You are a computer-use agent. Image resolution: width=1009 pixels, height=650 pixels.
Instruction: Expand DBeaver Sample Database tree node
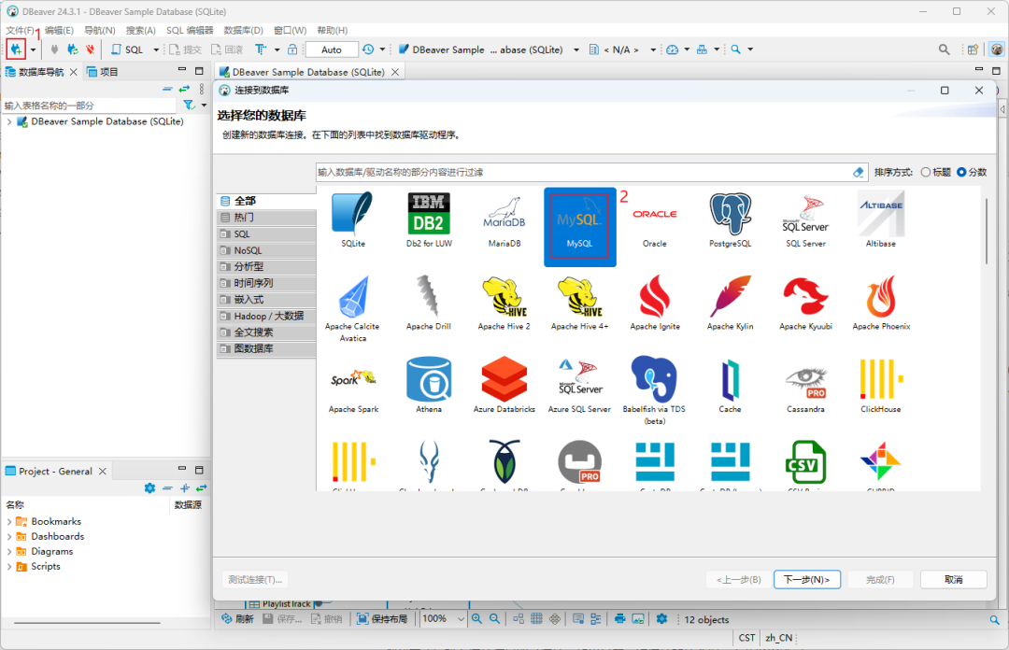click(x=9, y=121)
